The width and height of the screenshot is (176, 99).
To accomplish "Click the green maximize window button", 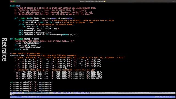I will 15,1.
